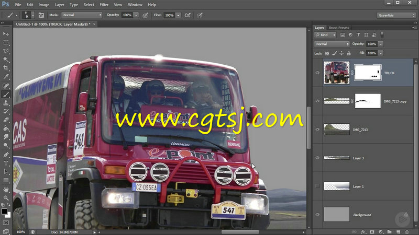
Task: Click the foreground color swatch
Action: pyautogui.click(x=4, y=211)
